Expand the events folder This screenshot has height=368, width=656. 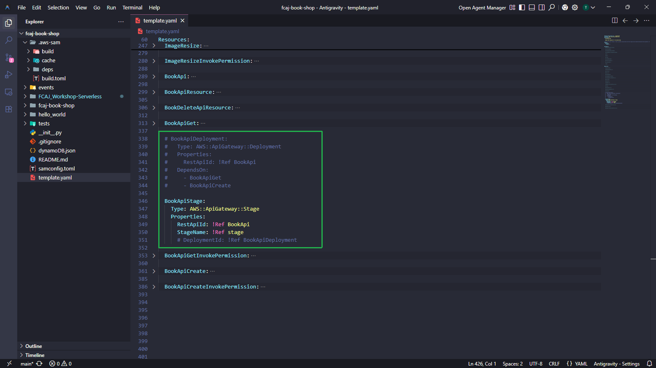[25, 88]
